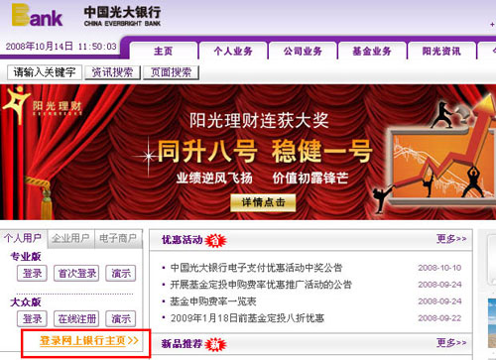Click 演示 under 大众版
Image resolution: width=496 pixels, height=360 pixels.
pyautogui.click(x=121, y=319)
